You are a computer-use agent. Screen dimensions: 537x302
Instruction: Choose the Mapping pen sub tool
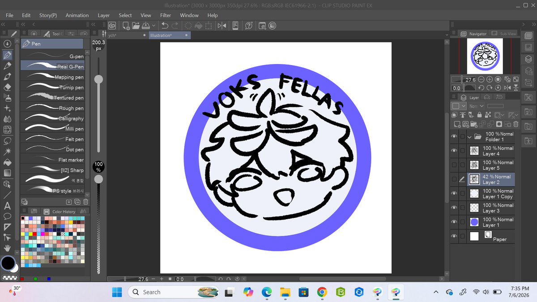(54, 77)
